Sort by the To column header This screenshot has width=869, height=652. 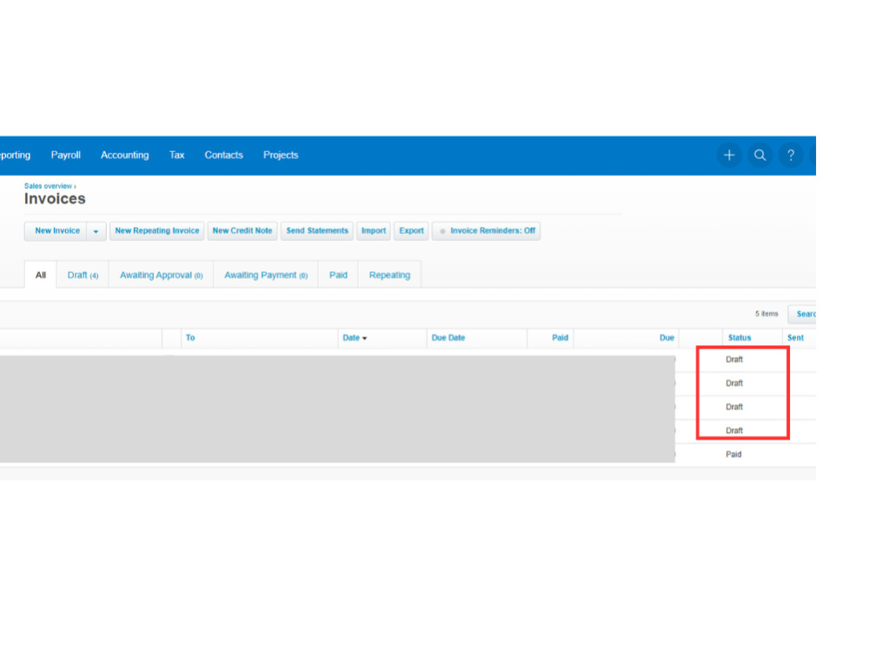190,337
